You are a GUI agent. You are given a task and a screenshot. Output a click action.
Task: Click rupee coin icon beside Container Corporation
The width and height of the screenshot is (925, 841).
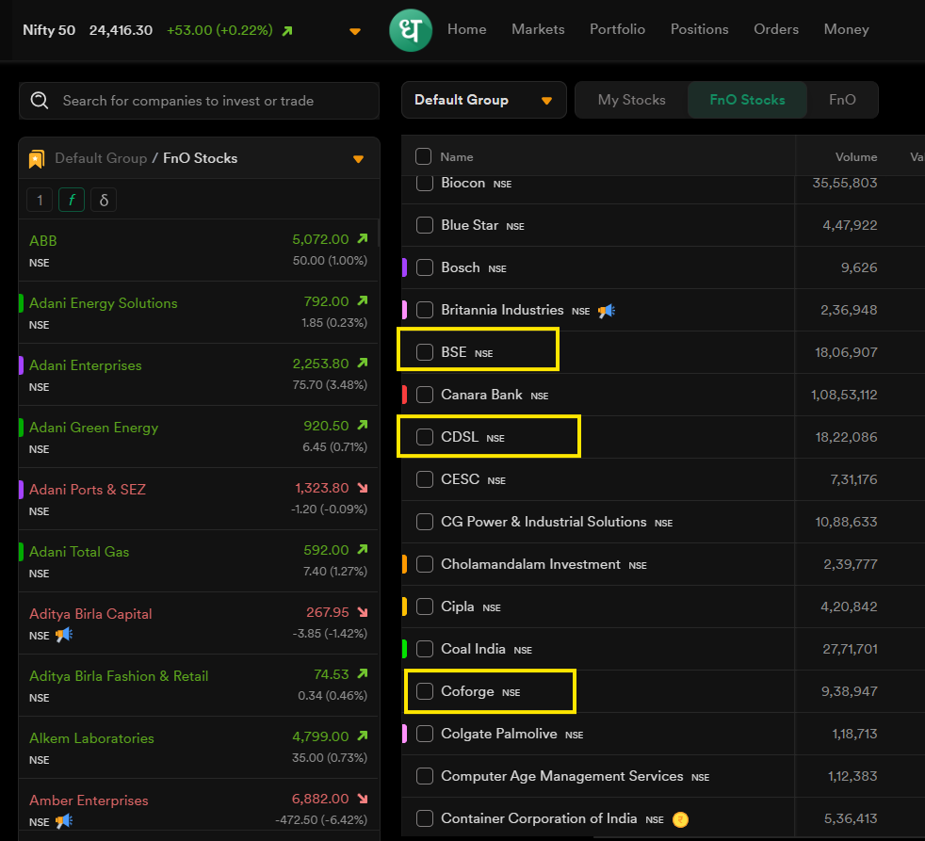click(681, 819)
